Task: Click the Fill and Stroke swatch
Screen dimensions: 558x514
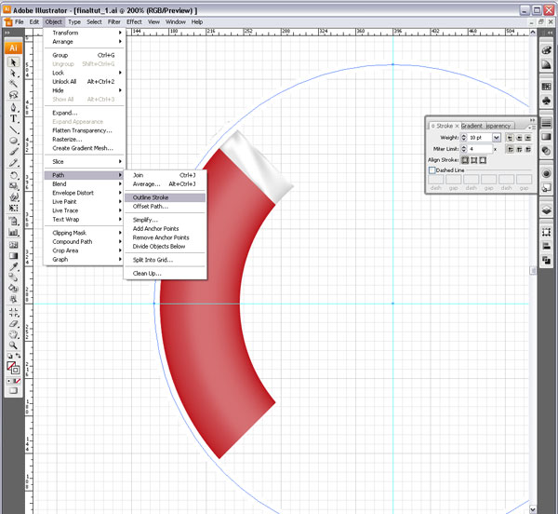Action: click(13, 368)
